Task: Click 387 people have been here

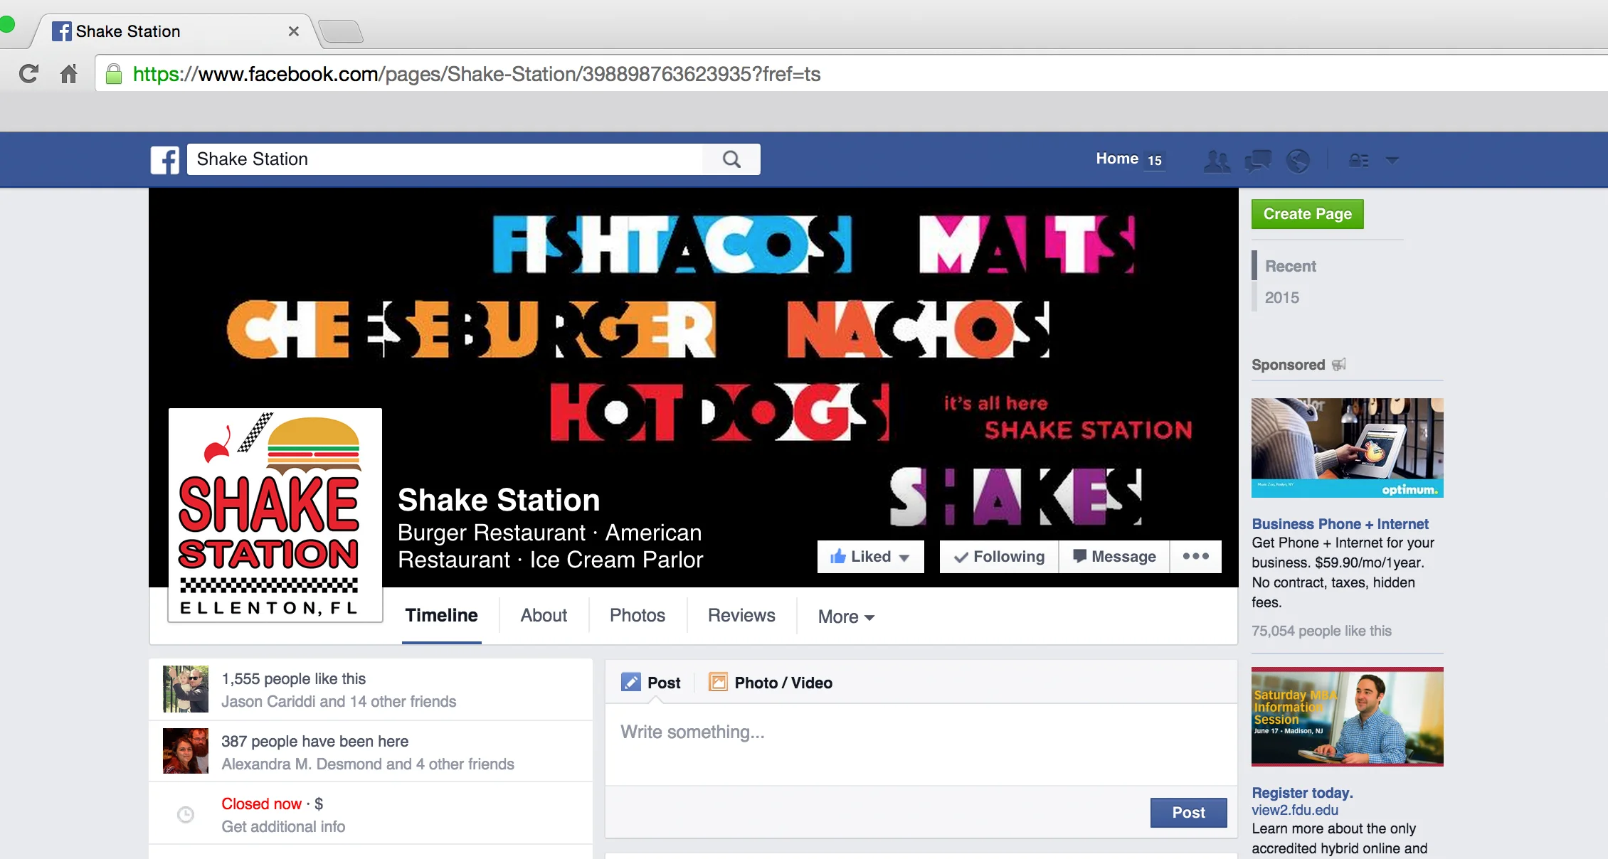Action: pyautogui.click(x=315, y=742)
